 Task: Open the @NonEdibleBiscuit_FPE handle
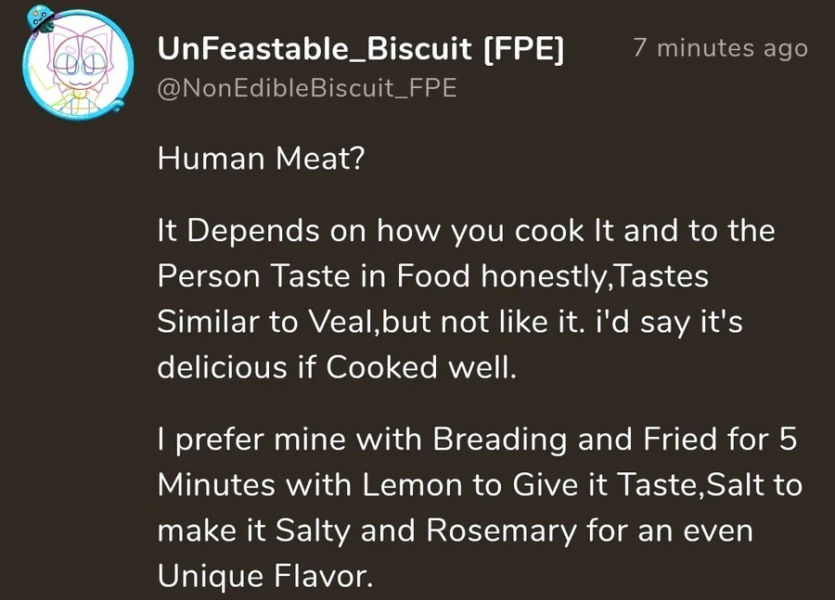coord(307,88)
